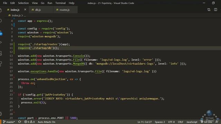Click line number 17 in gutter
Image resolution: width=221 pixels, height=124 pixels.
click(x=11, y=71)
